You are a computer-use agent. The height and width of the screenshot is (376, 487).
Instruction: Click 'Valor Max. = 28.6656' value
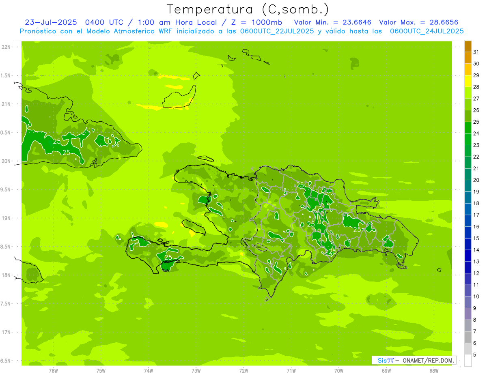coord(418,22)
